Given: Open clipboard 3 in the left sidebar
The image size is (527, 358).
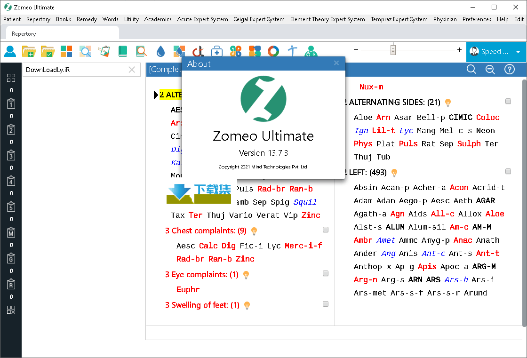Looking at the screenshot, I should point(11,155).
